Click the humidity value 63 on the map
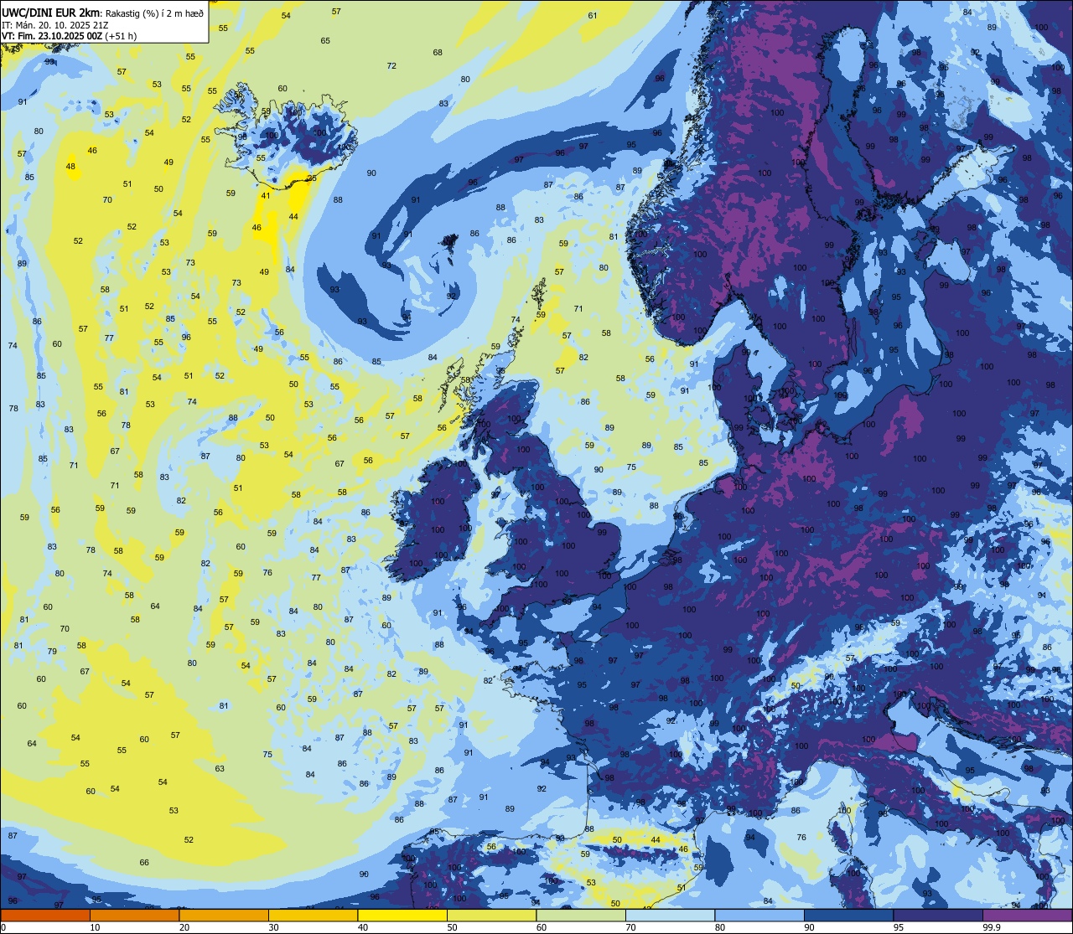Image resolution: width=1073 pixels, height=934 pixels. click(220, 769)
